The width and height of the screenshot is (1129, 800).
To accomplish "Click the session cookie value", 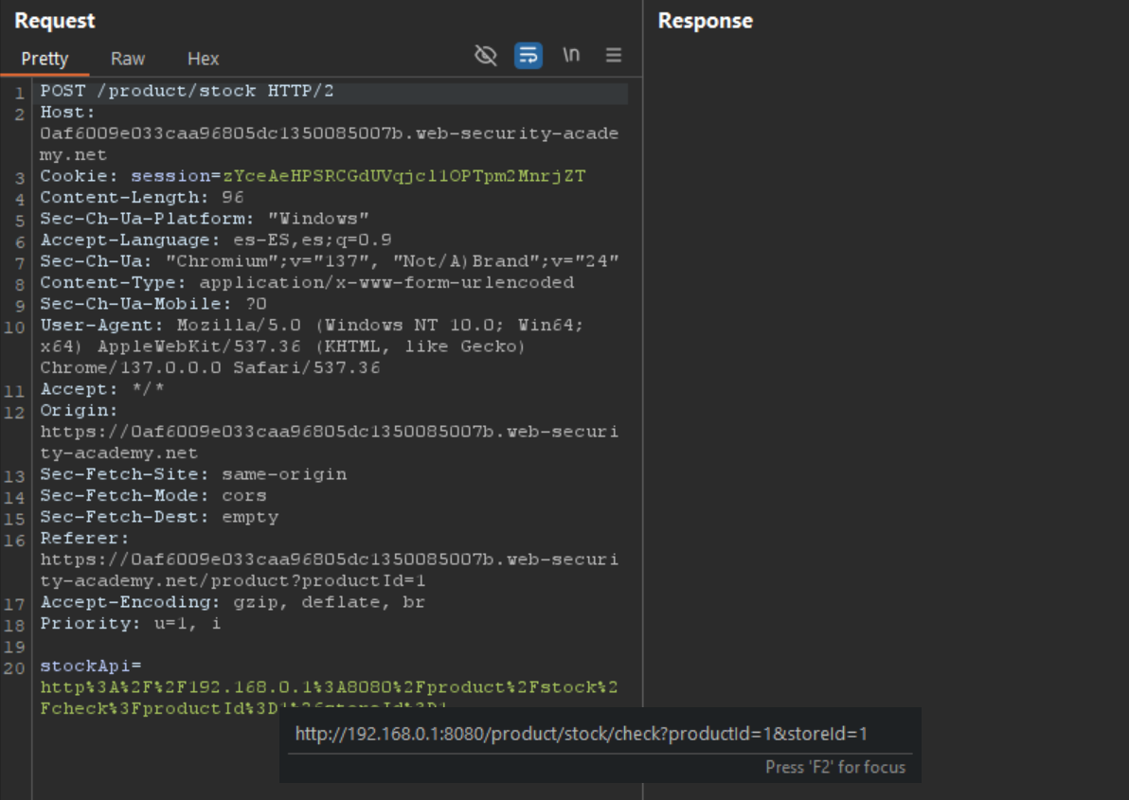I will pos(403,176).
